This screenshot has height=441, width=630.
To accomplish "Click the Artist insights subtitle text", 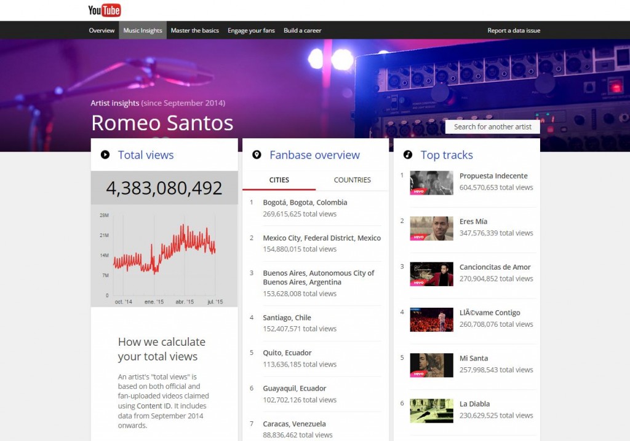I will click(x=158, y=103).
